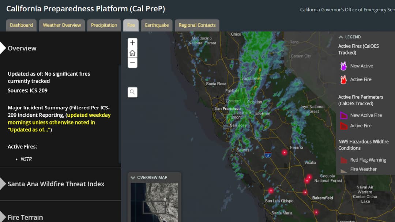Click the red Active Fire flame icon

(343, 80)
